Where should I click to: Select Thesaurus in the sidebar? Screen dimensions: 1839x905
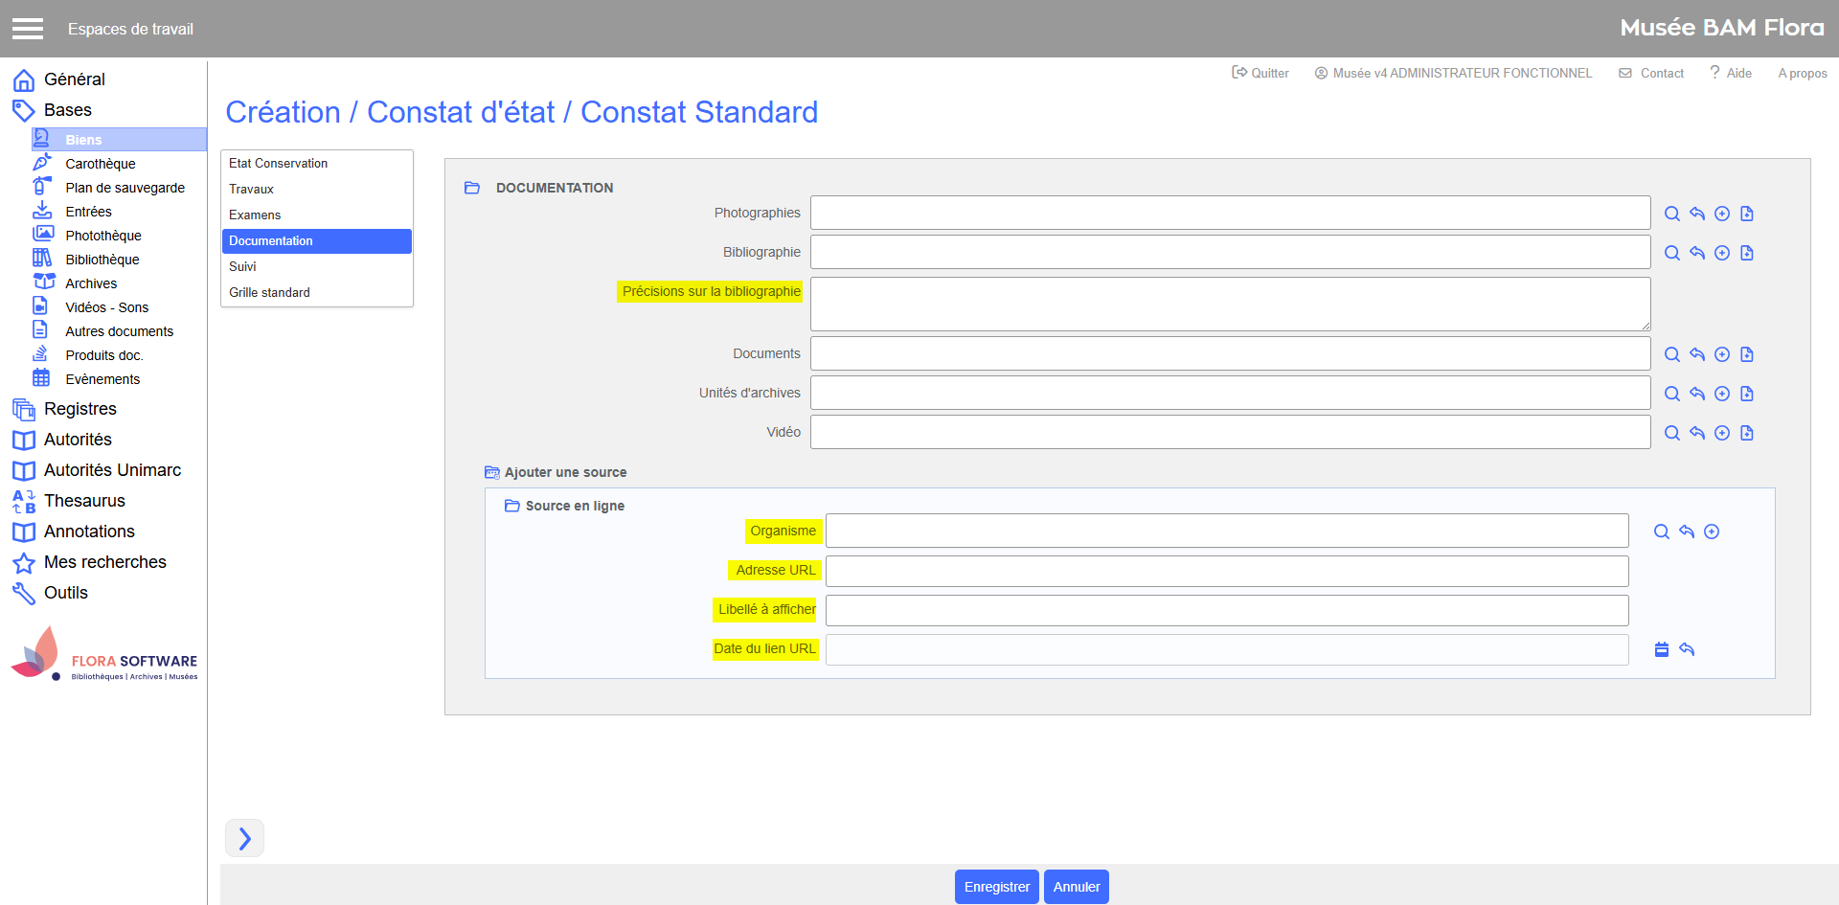[x=84, y=501]
